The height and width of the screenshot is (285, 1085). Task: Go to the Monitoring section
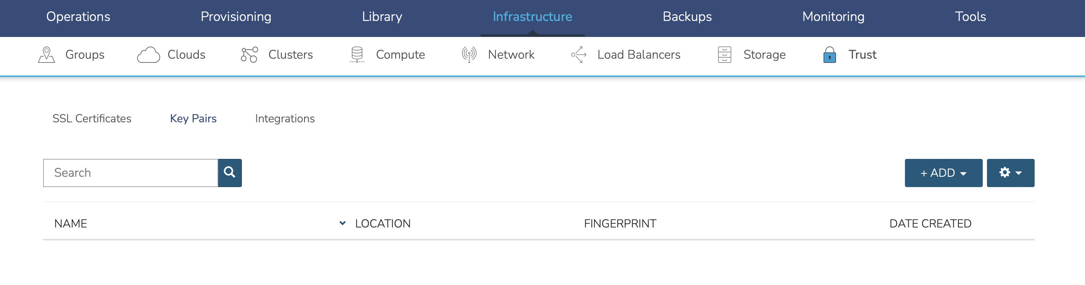[x=833, y=16]
